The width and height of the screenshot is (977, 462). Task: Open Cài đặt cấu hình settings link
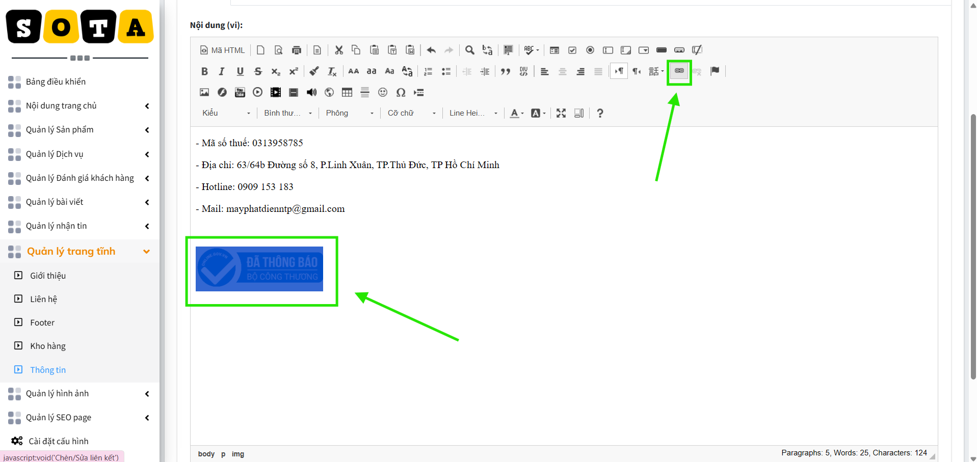tap(59, 441)
